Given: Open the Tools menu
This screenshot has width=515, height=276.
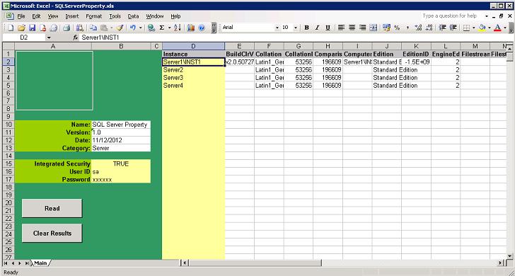Looking at the screenshot, I should (115, 16).
